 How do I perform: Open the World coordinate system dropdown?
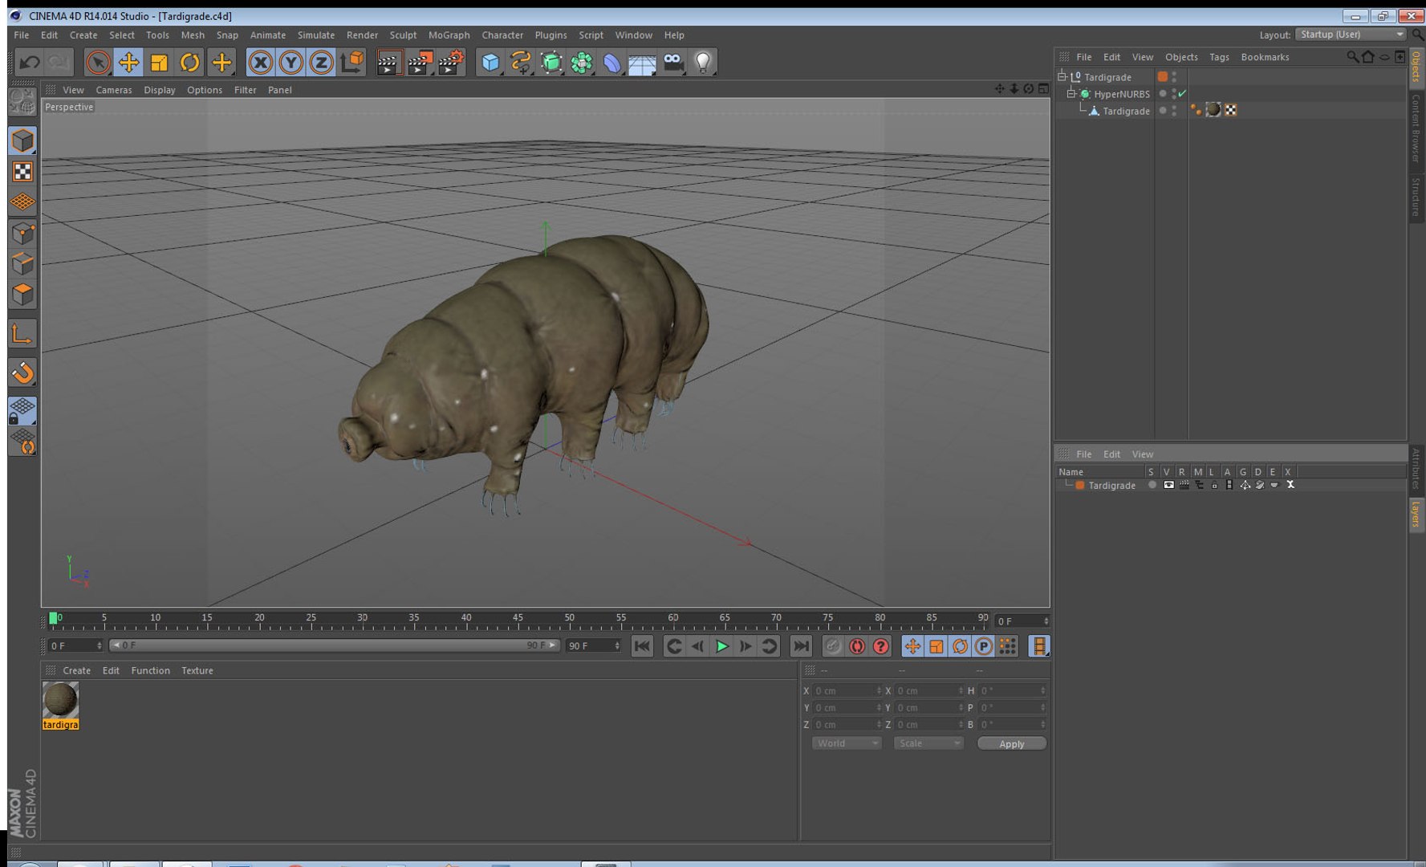click(847, 743)
